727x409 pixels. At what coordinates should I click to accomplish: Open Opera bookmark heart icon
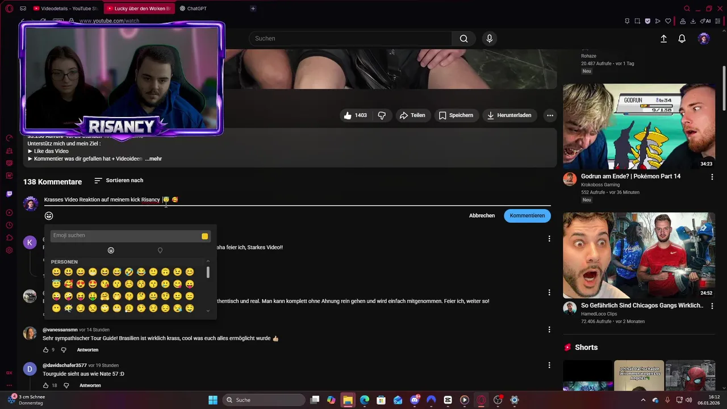668,21
